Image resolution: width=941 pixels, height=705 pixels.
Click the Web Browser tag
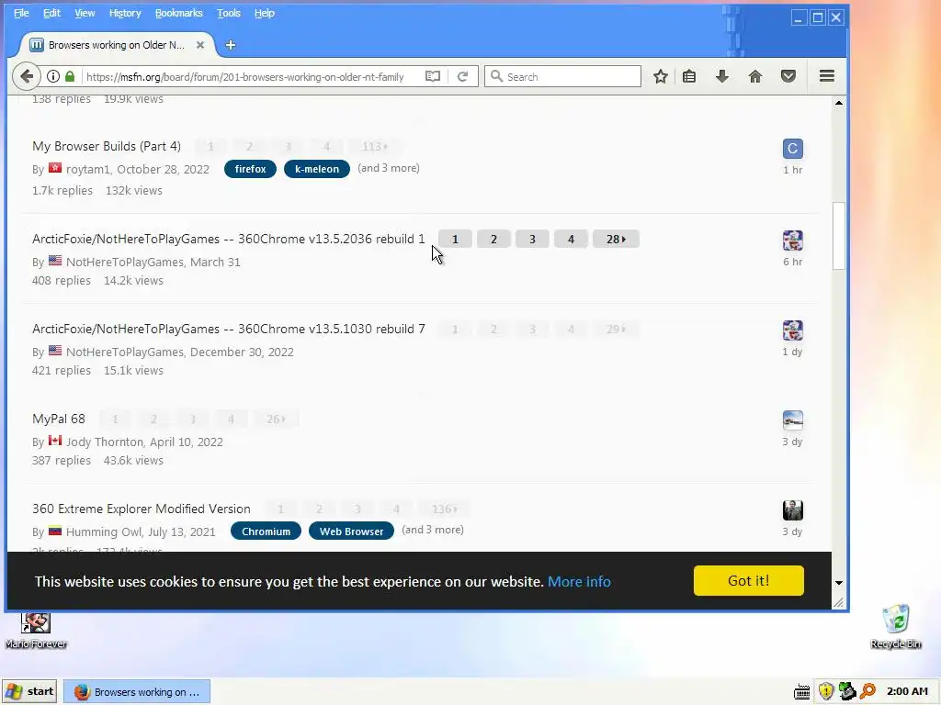click(351, 532)
